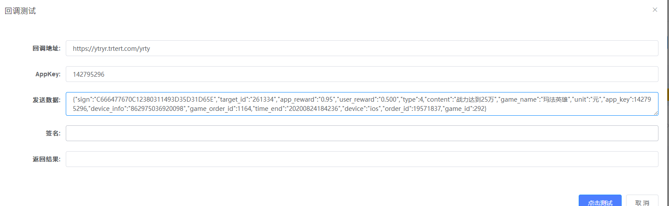Click the 返回结果 field label
Viewport: 669px width, 206px height.
46,159
